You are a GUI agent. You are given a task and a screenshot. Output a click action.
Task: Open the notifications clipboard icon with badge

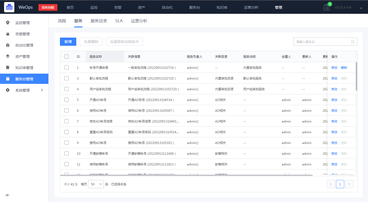pyautogui.click(x=327, y=7)
